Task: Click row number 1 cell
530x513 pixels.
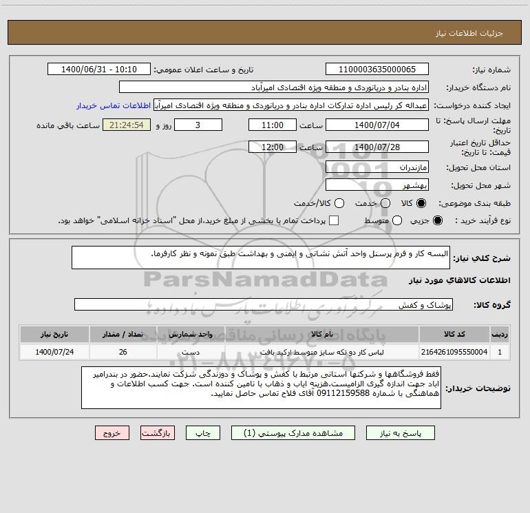Action: [x=500, y=352]
